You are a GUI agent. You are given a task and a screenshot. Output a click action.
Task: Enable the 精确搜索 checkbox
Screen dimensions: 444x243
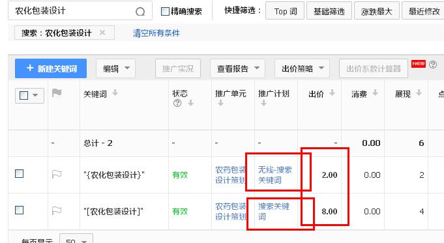coord(165,11)
